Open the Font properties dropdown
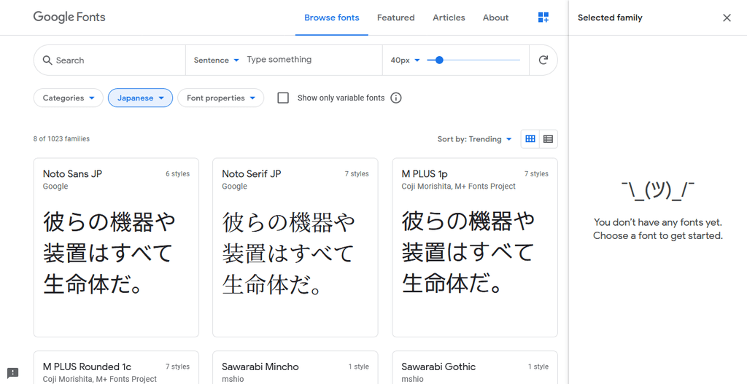Viewport: 747px width, 384px height. coord(220,98)
